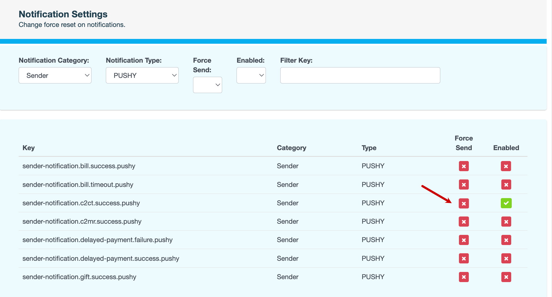Click red Force Send icon for c2mr.success.pushy
The image size is (552, 297).
click(464, 222)
